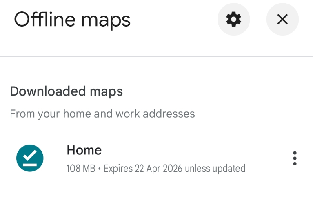The width and height of the screenshot is (313, 216).
Task: Click the grey circle behind the X
Action: pos(282,19)
